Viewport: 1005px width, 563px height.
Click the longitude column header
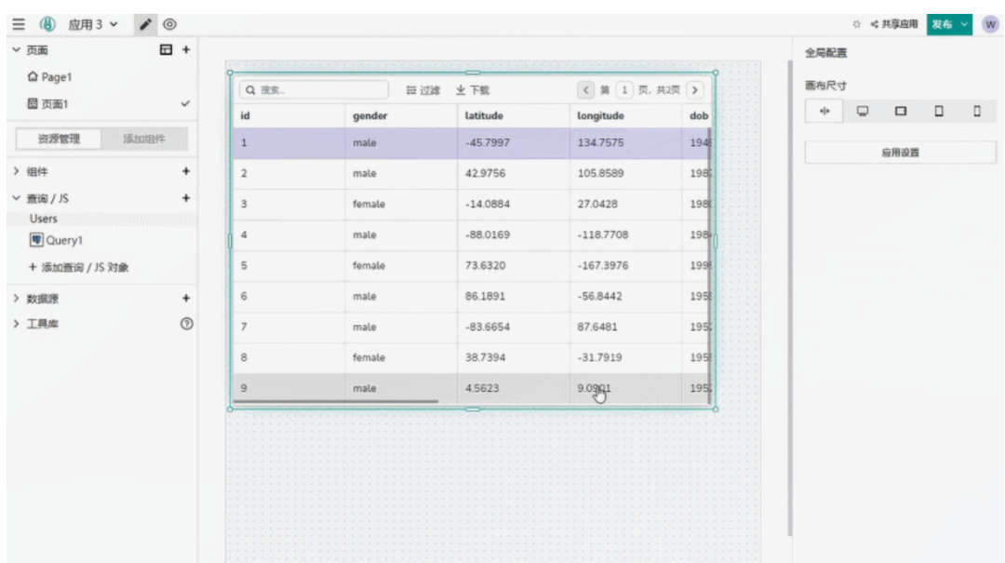(x=625, y=116)
